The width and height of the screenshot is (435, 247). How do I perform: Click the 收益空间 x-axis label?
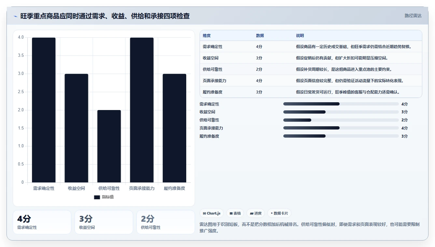tap(76, 188)
